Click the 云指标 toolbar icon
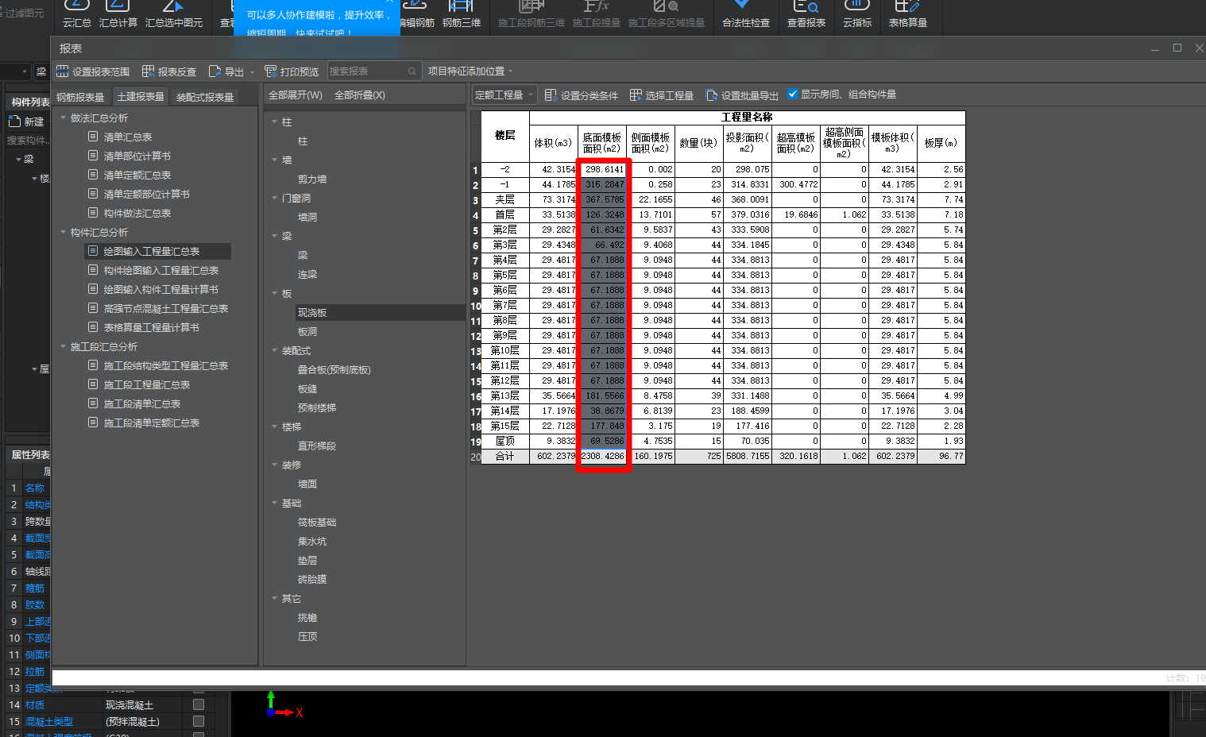1206x737 pixels. click(857, 14)
